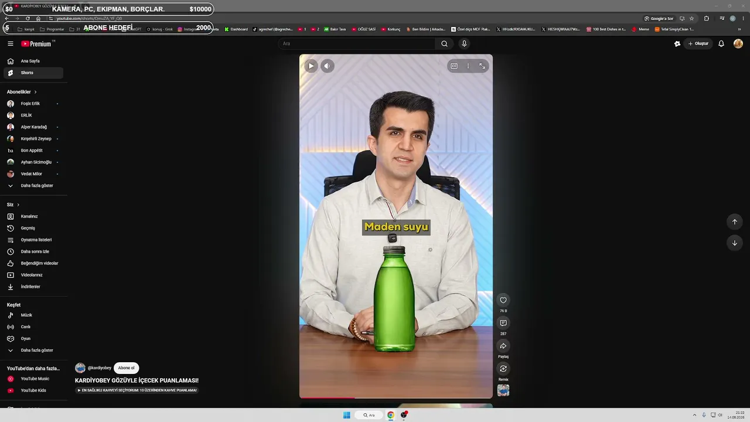
Task: Open the Chrome three-dot menu
Action: (744, 18)
